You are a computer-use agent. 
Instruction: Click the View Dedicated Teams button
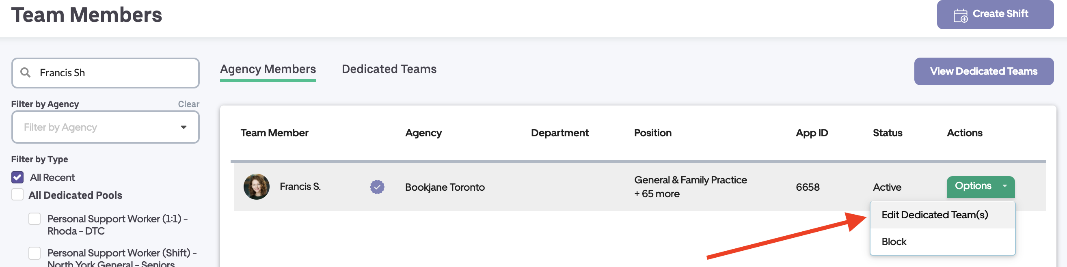pos(983,71)
